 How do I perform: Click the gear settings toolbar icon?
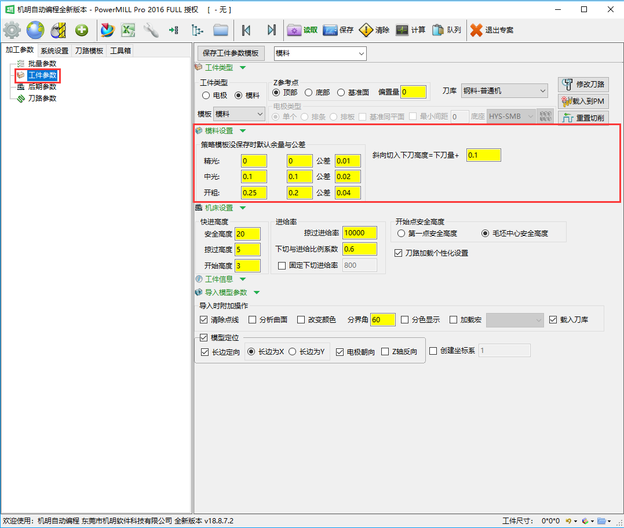12,30
